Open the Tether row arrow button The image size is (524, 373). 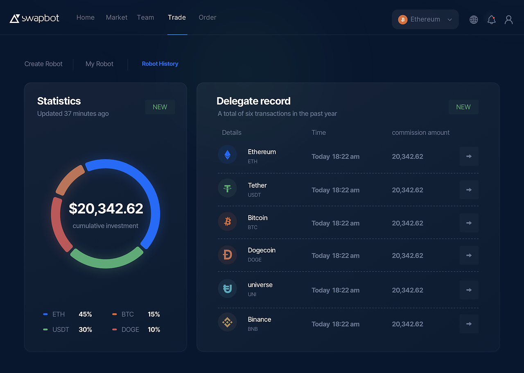click(x=469, y=190)
